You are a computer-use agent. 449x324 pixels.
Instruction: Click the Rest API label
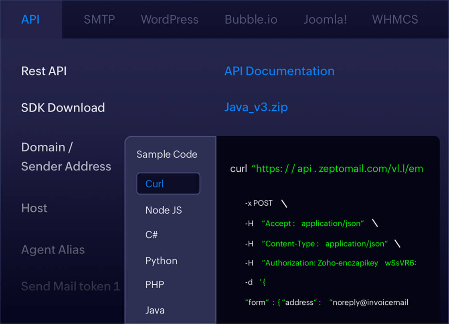point(44,71)
